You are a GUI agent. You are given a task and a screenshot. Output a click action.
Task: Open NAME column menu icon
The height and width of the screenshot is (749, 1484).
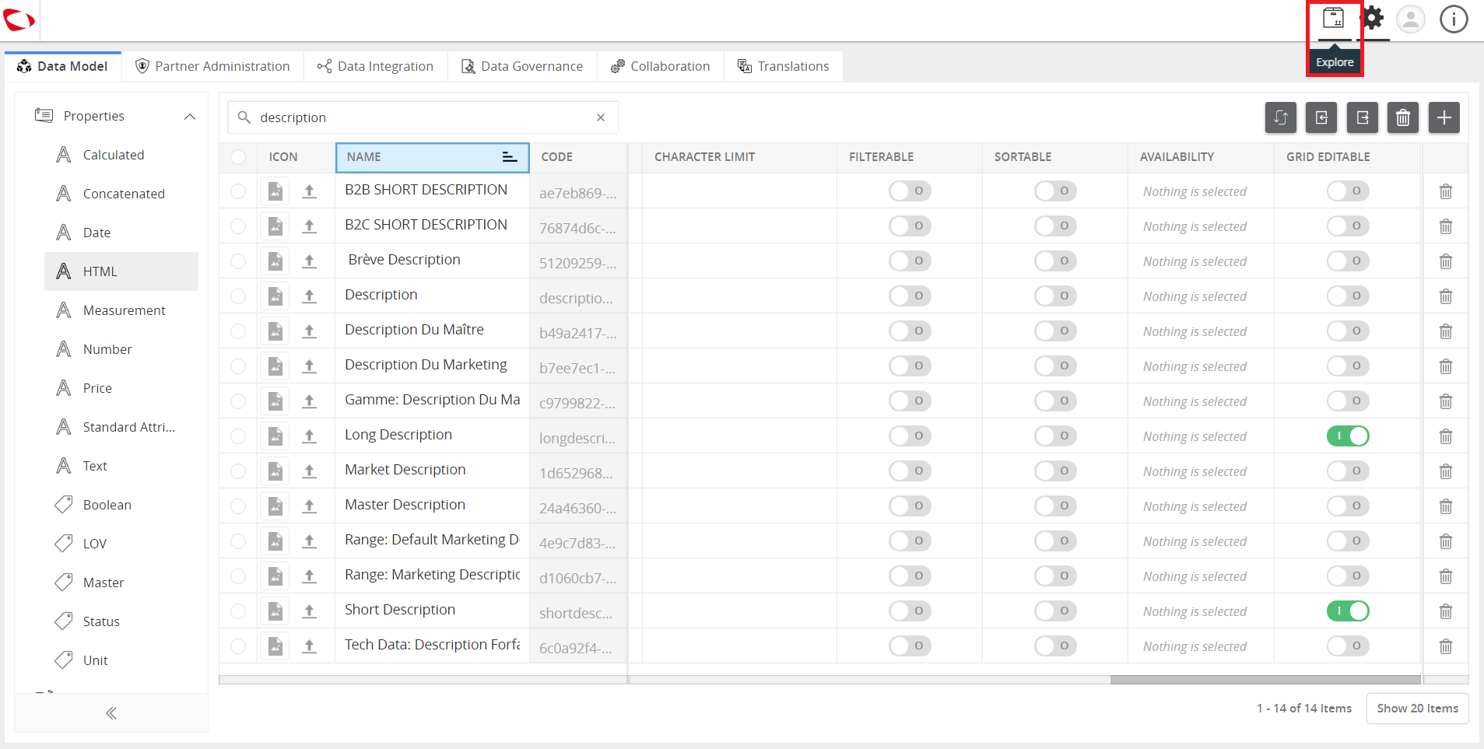510,157
